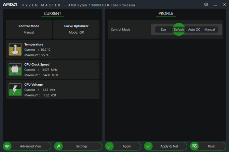
Task: Click the CPU Clock Speed chip icon
Action: (x=15, y=69)
